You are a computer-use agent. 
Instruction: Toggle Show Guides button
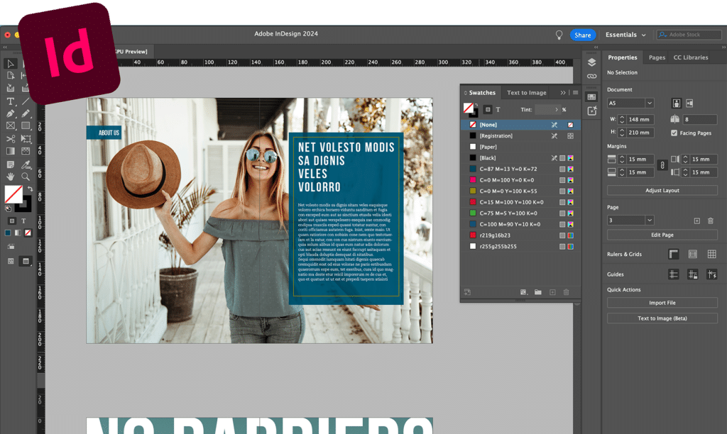(674, 274)
